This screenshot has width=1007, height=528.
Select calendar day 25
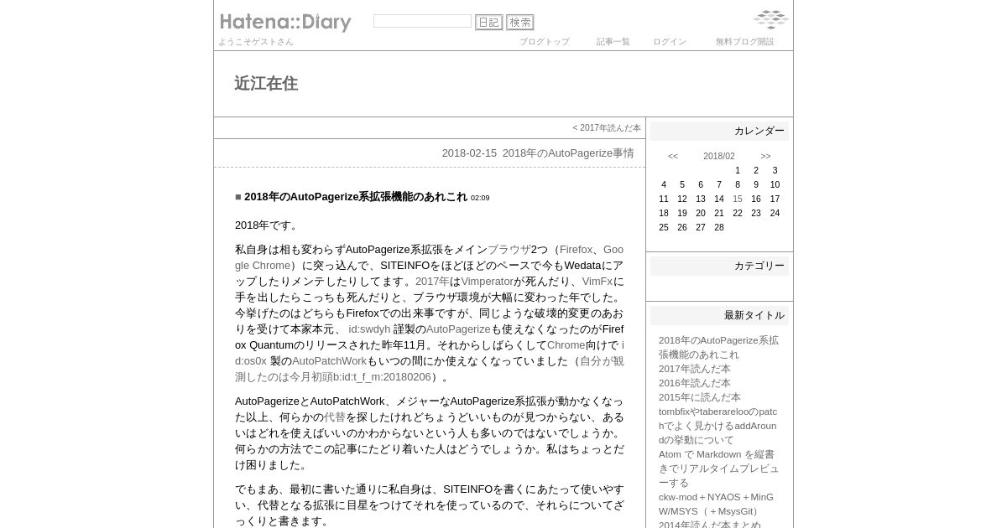(664, 227)
